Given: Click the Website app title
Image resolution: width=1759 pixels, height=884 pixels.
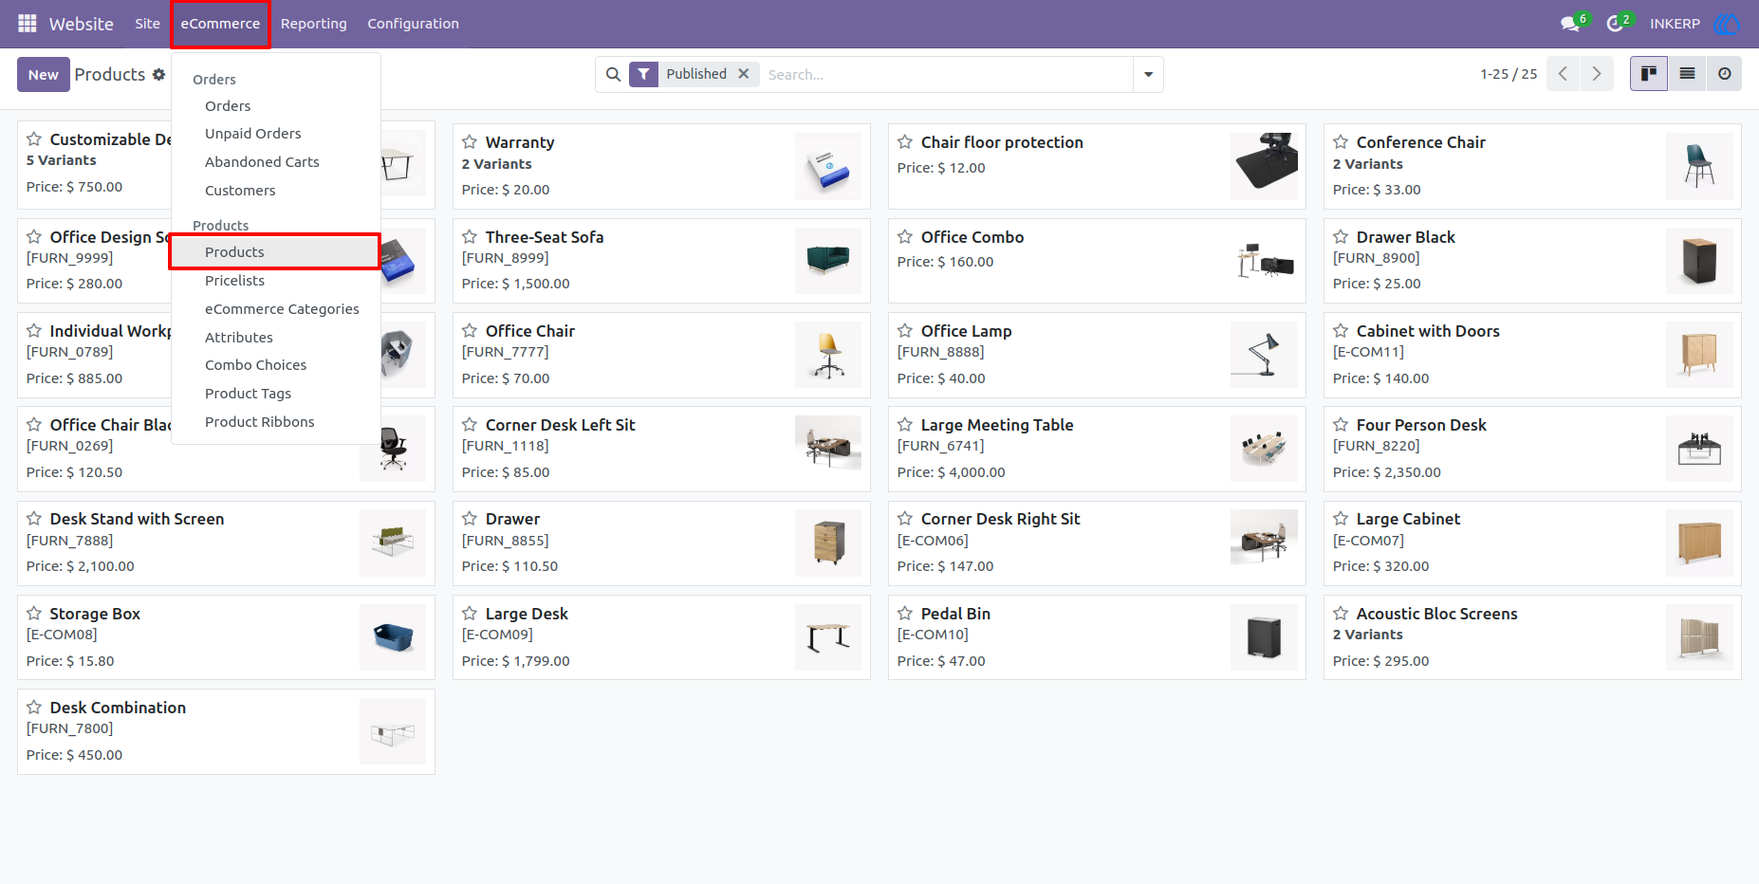Looking at the screenshot, I should click(x=82, y=24).
